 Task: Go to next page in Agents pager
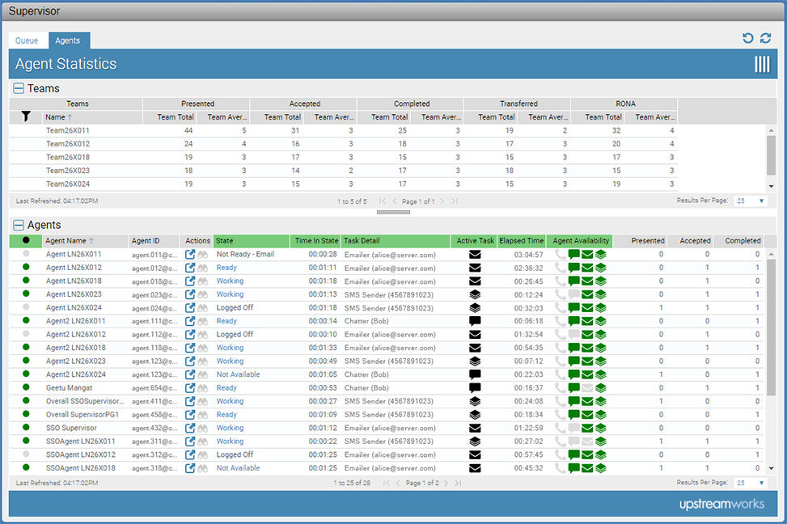click(x=446, y=484)
